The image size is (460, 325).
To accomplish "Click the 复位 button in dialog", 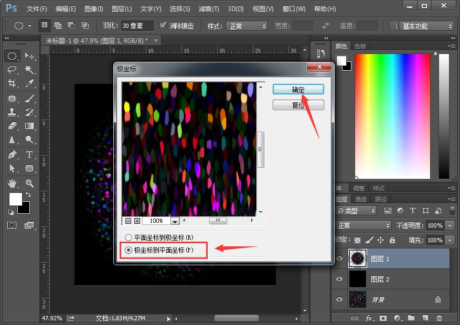I will [x=298, y=105].
